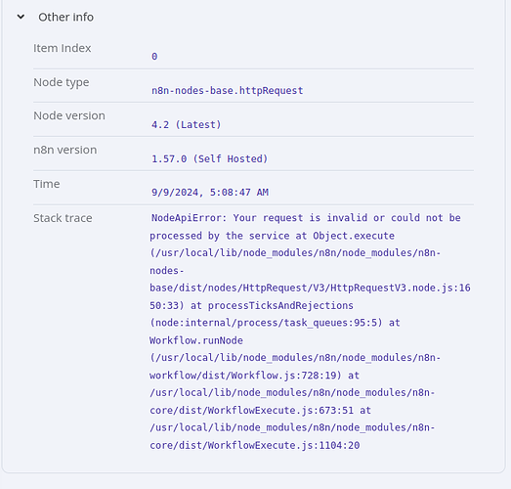The image size is (511, 489).
Task: Click the NodeApiError message first line
Action: click(306, 217)
